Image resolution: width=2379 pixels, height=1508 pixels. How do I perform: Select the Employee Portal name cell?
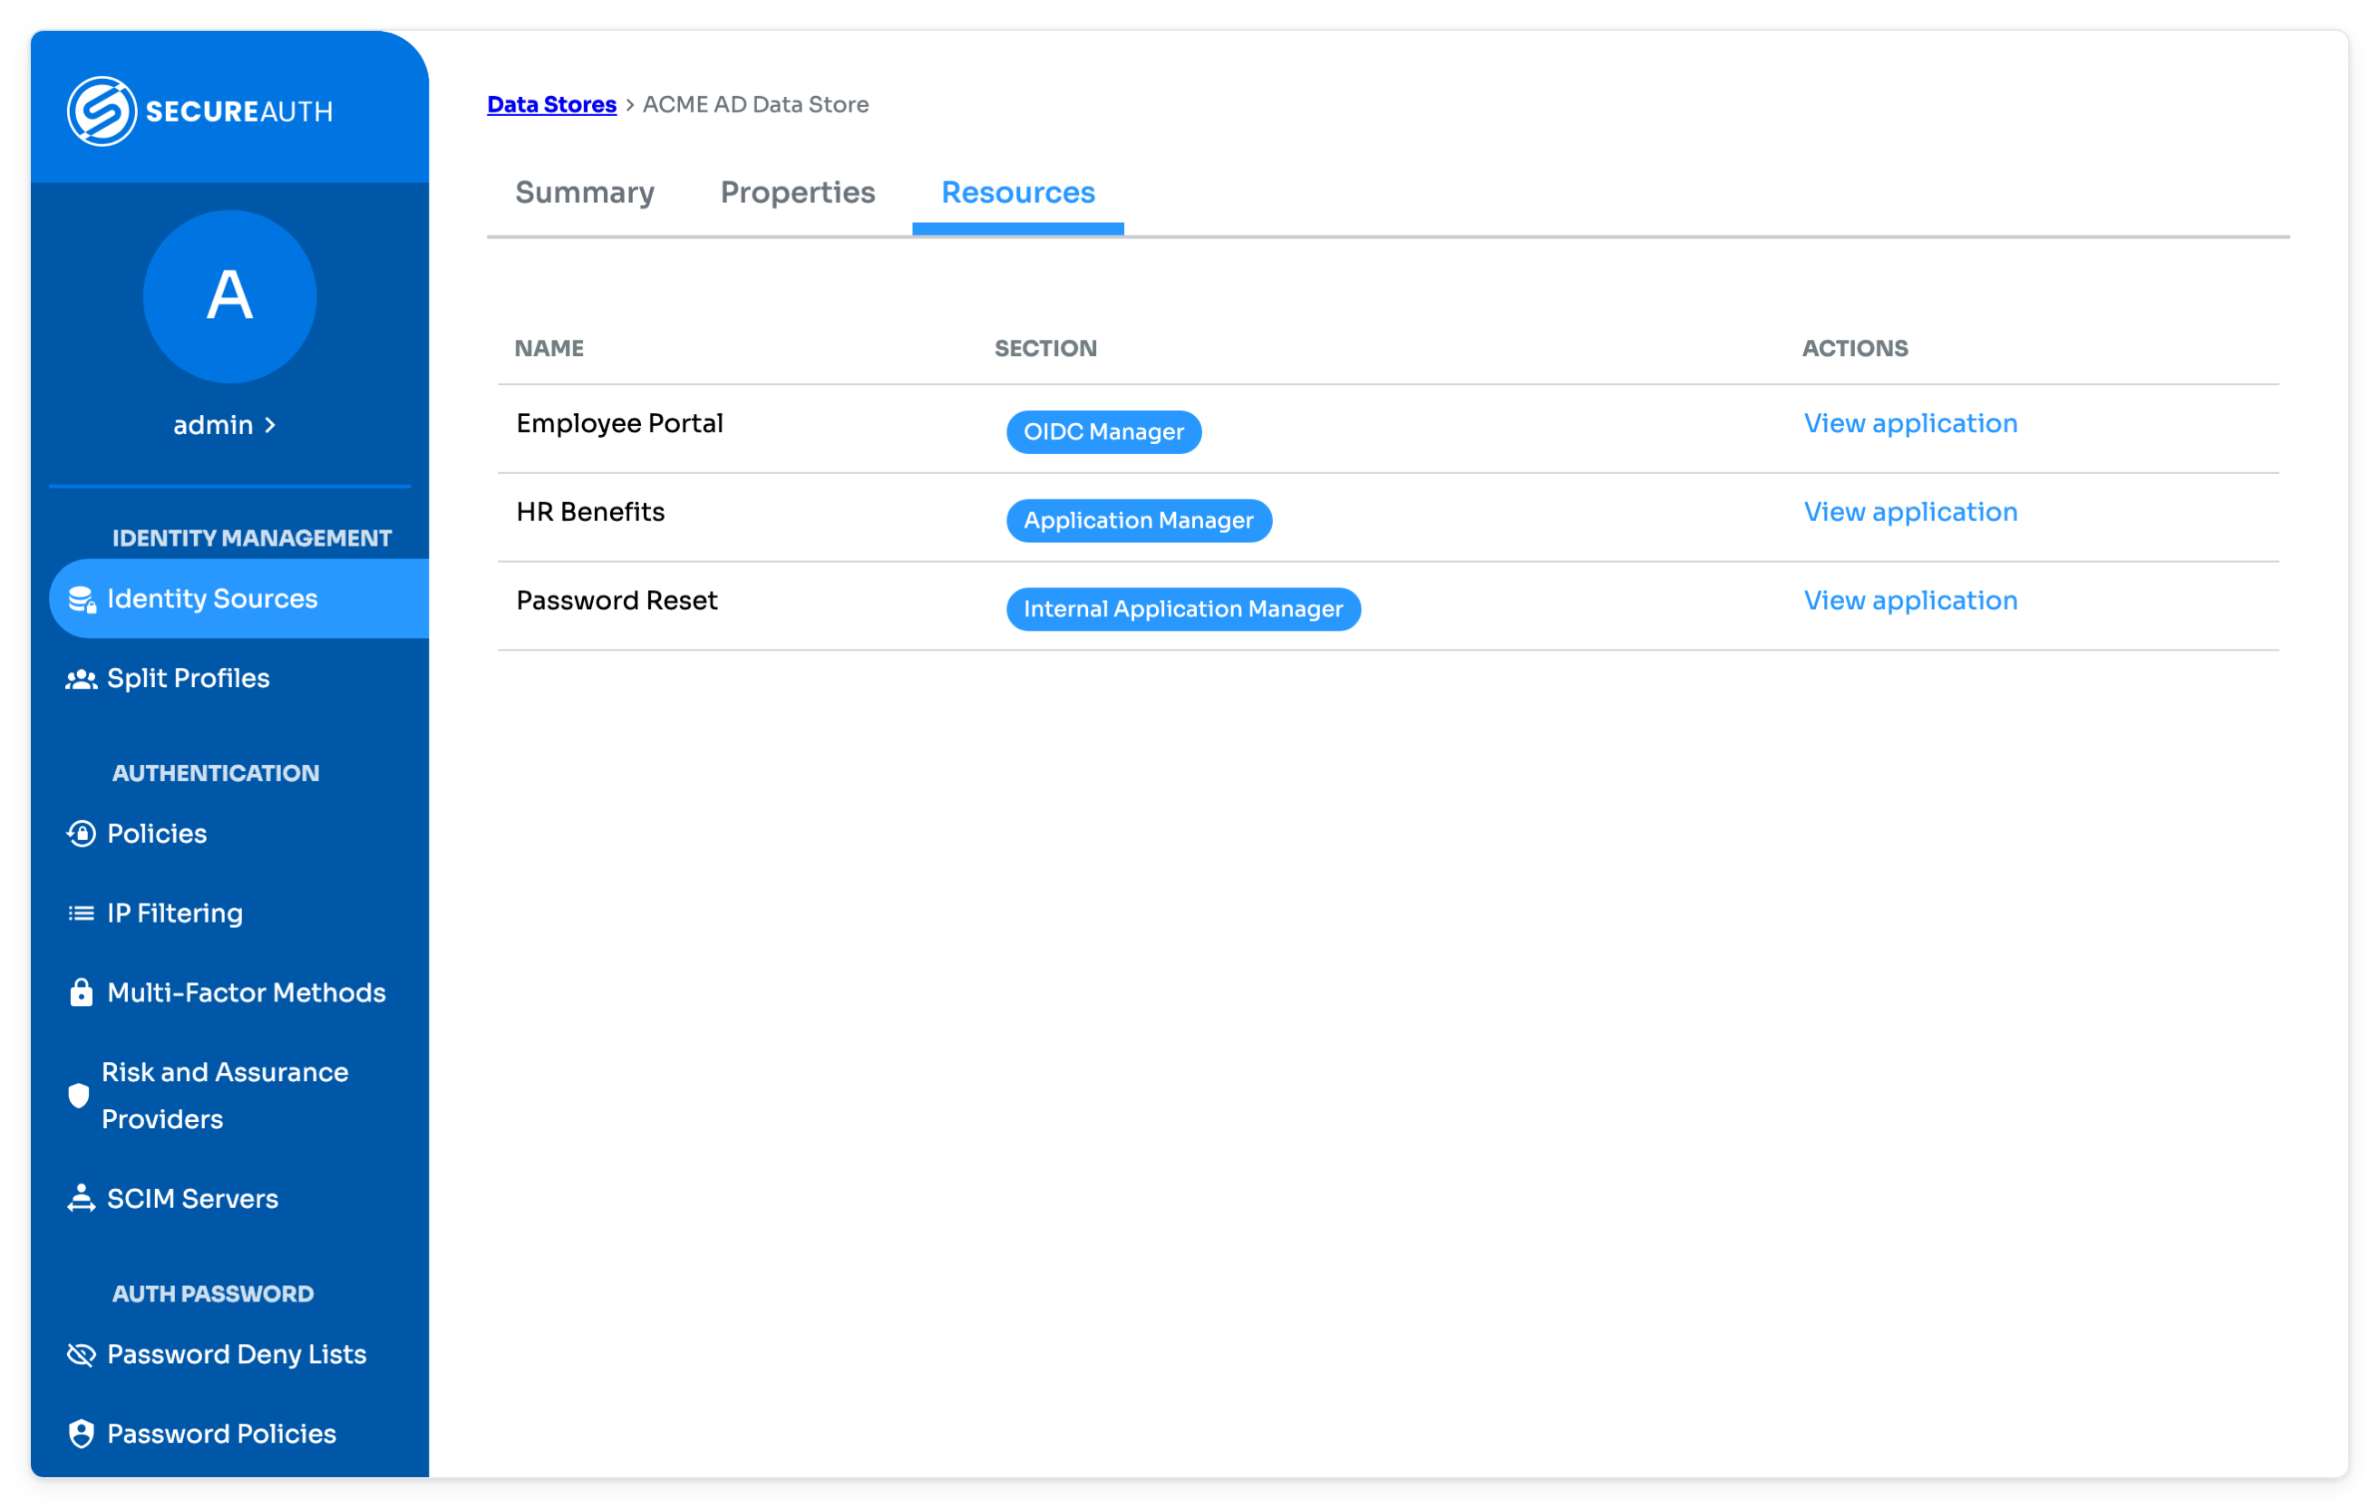(x=619, y=423)
